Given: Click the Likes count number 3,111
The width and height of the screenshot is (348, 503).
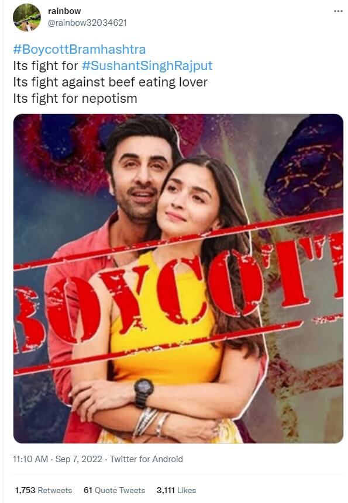Looking at the screenshot, I should click(166, 490).
